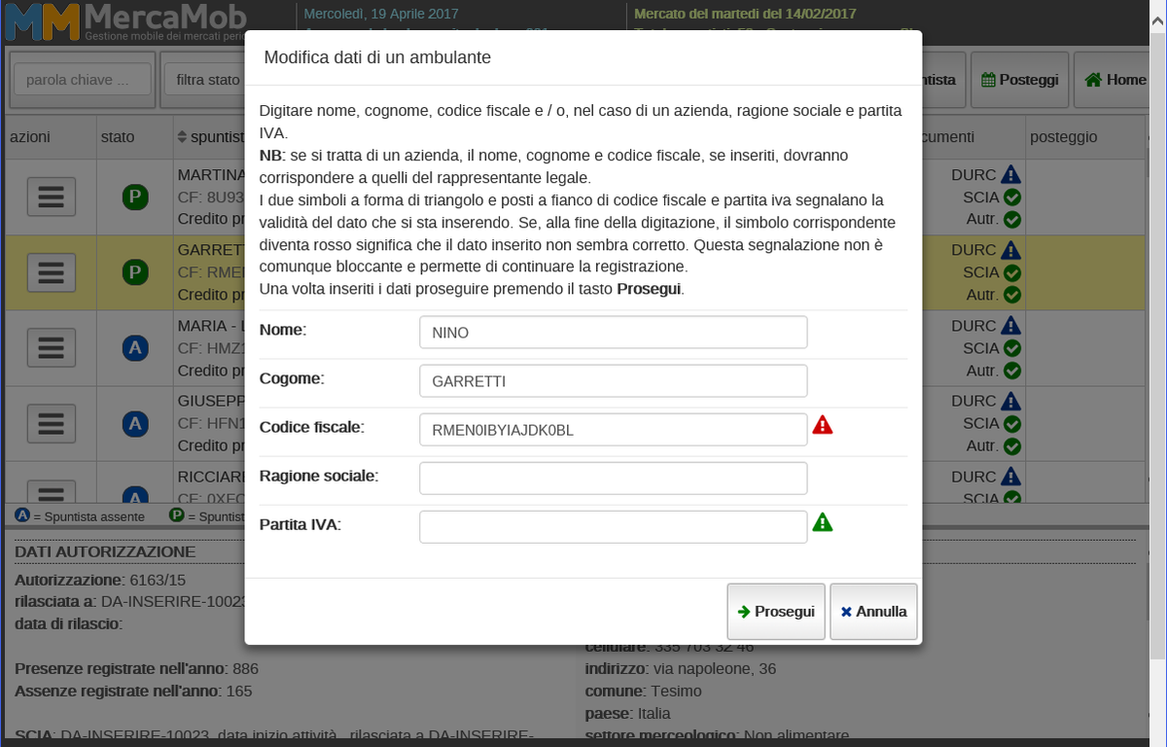Click the Annulla button
This screenshot has height=747, width=1167.
(873, 612)
